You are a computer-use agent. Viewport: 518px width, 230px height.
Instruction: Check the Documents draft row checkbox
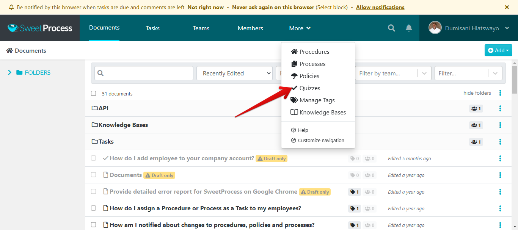point(94,175)
